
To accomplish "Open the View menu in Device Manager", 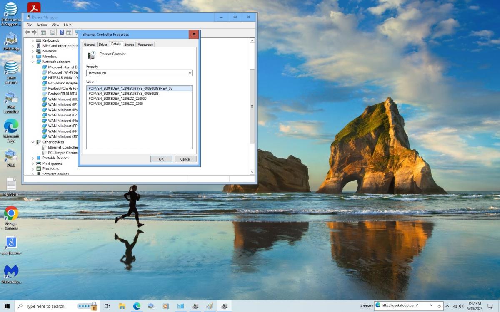I will click(55, 25).
